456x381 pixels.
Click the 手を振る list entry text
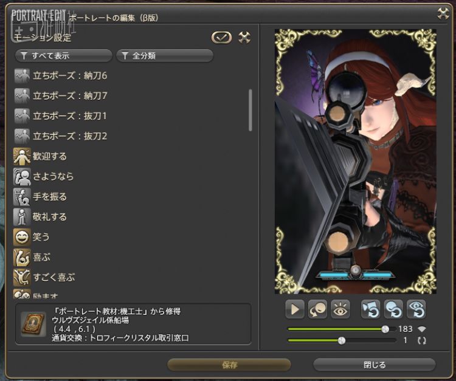50,197
